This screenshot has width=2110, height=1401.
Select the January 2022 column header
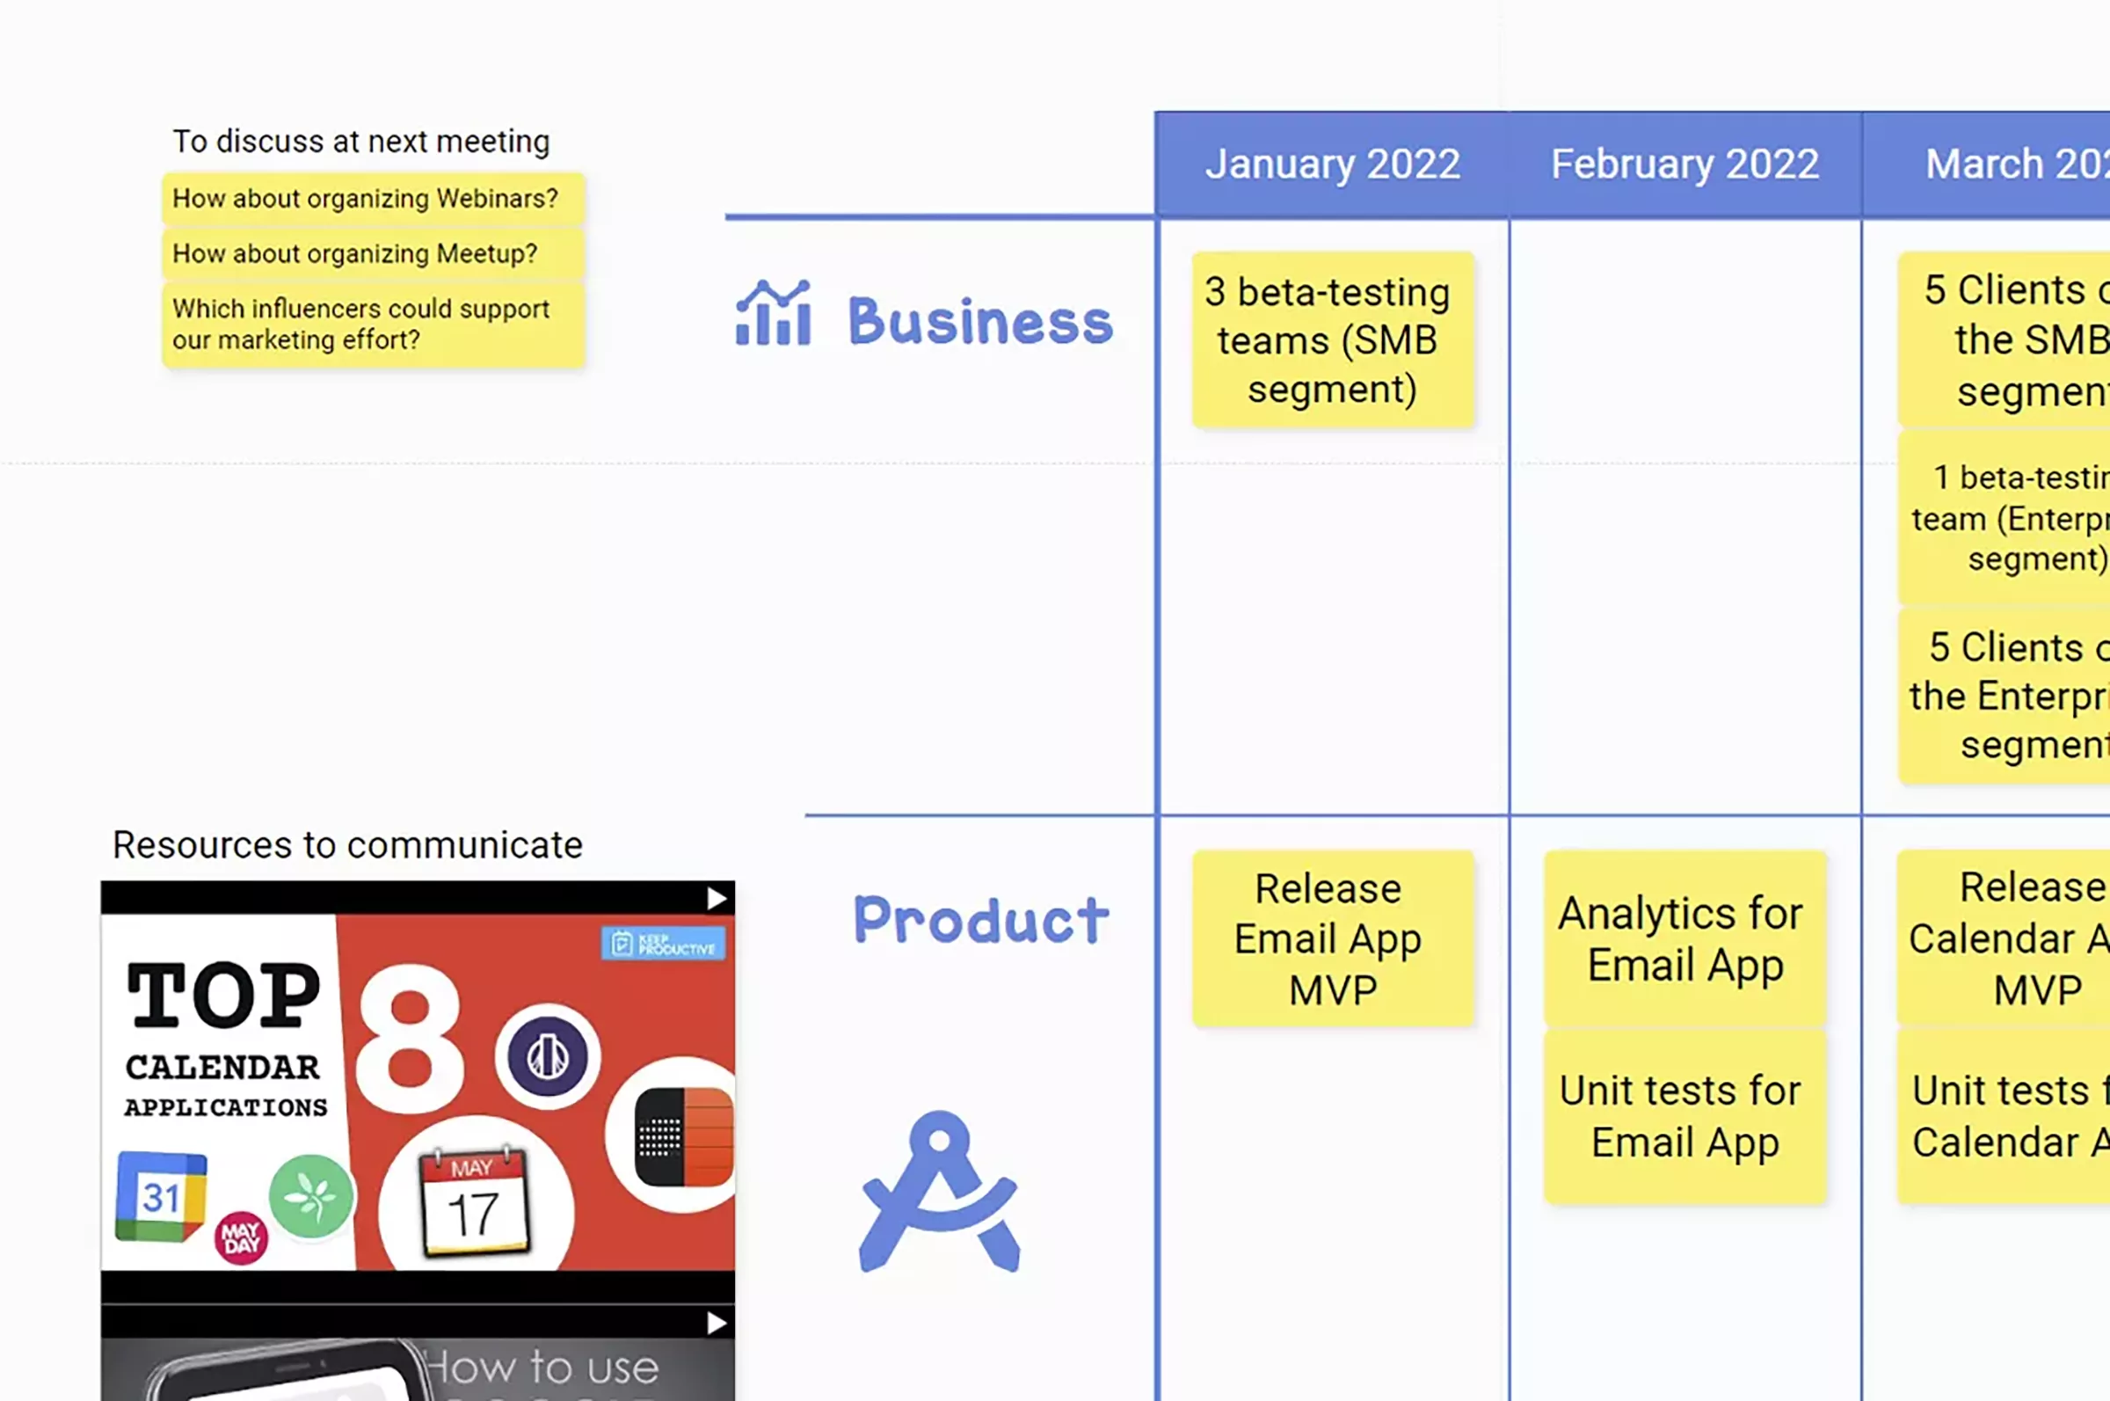tap(1332, 163)
